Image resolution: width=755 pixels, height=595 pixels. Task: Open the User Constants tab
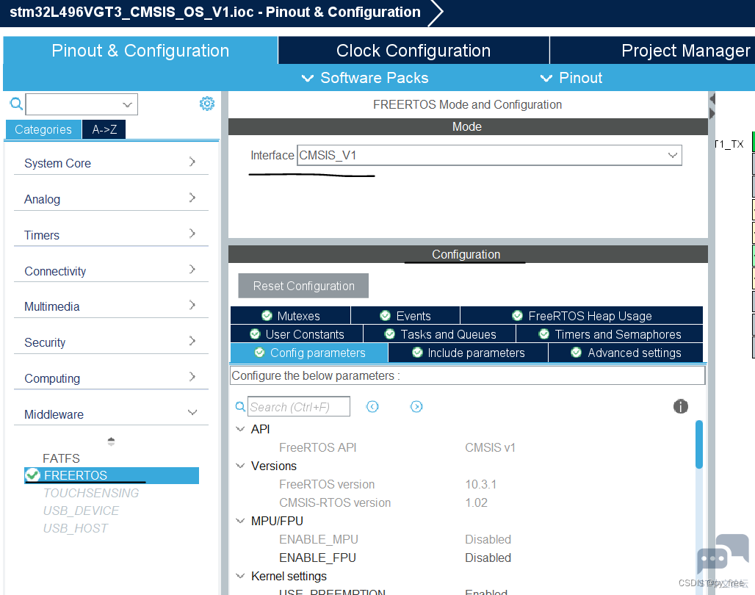click(x=297, y=334)
